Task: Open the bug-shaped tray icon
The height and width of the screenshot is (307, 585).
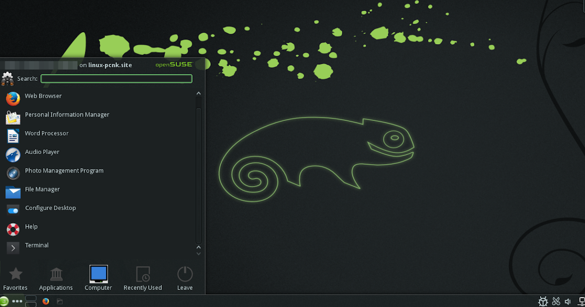Action: tap(543, 301)
